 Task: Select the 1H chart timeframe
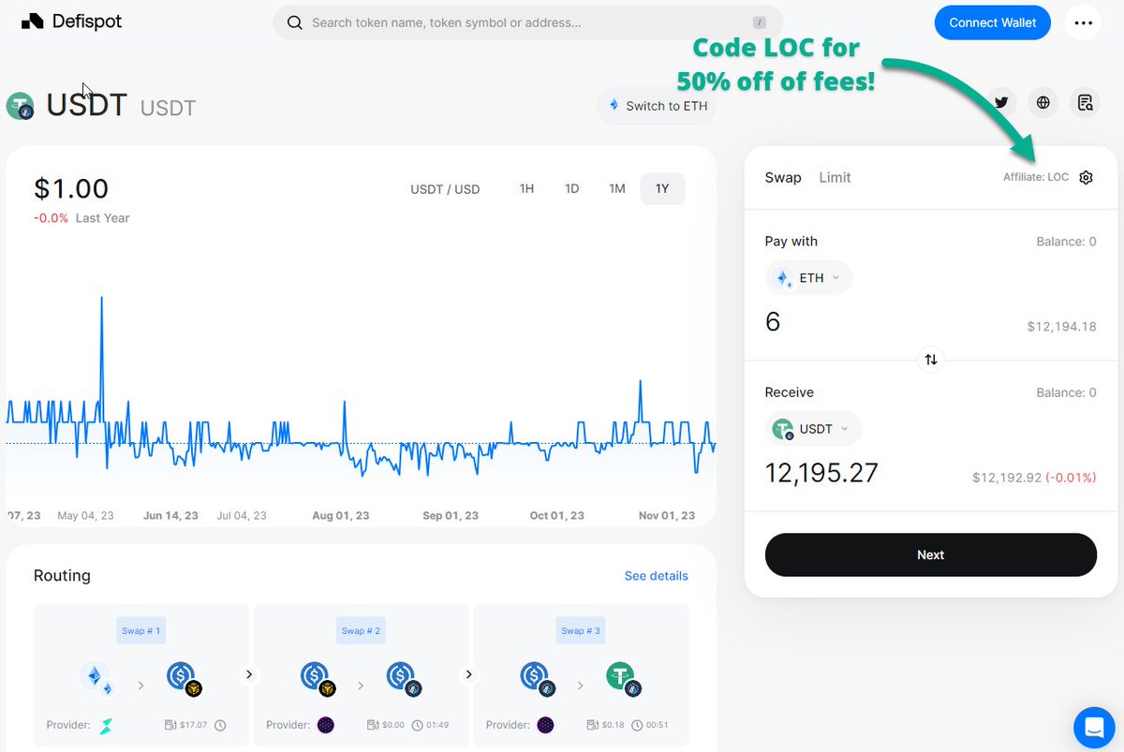pos(526,188)
